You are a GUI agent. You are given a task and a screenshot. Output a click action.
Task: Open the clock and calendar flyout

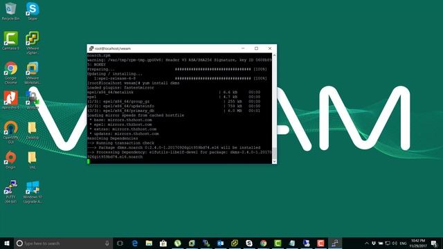coord(418,243)
